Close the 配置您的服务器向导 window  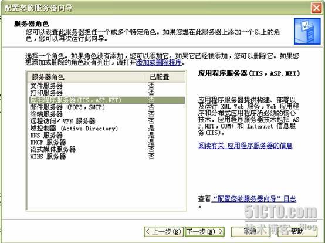[317, 8]
